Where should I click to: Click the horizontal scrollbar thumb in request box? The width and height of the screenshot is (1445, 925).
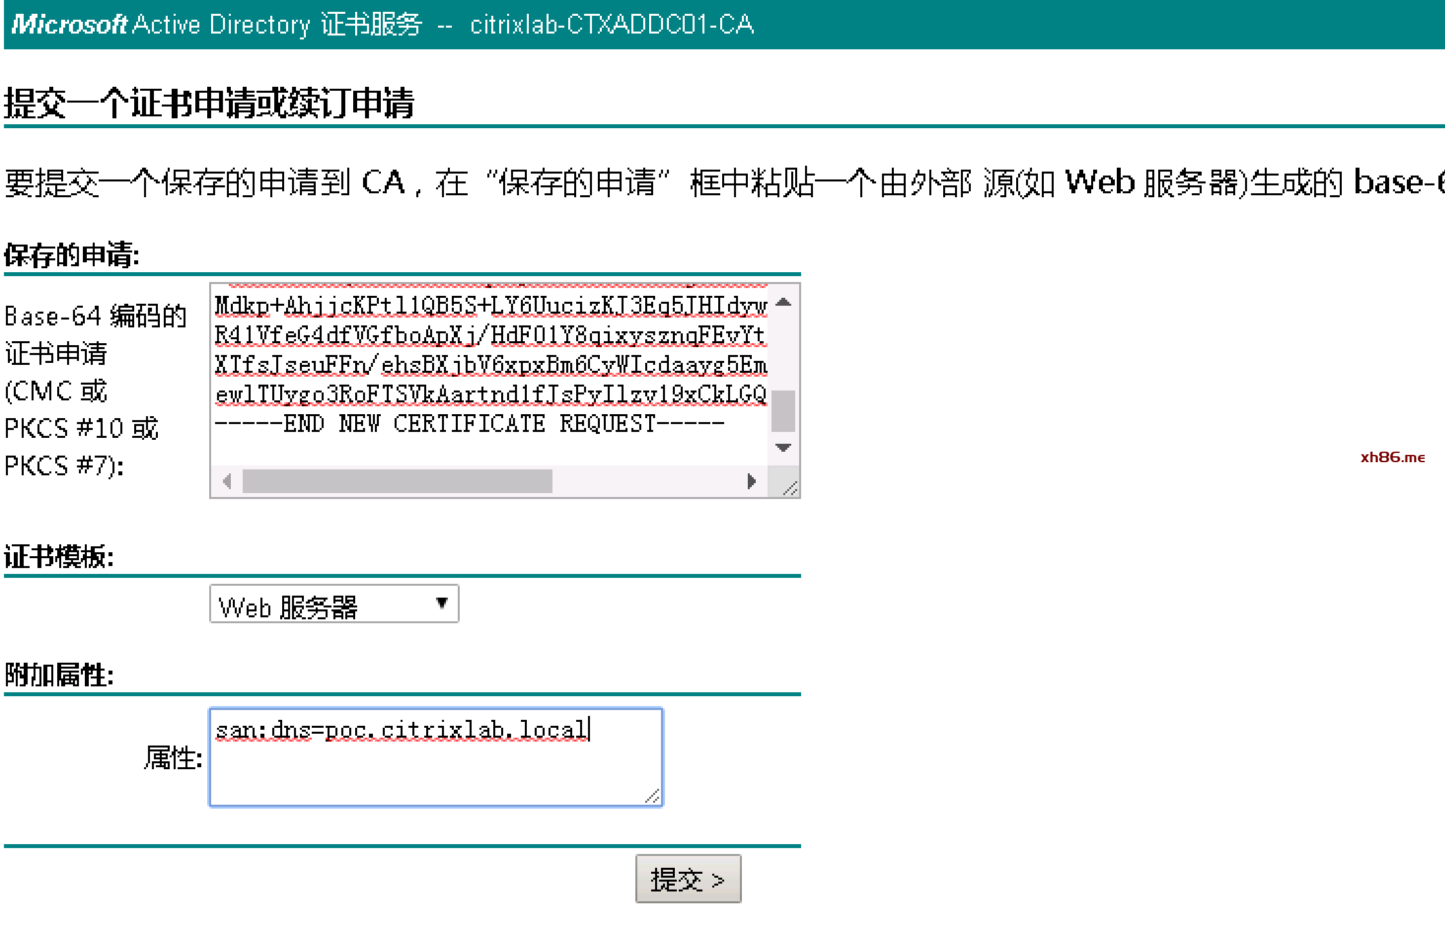397,481
